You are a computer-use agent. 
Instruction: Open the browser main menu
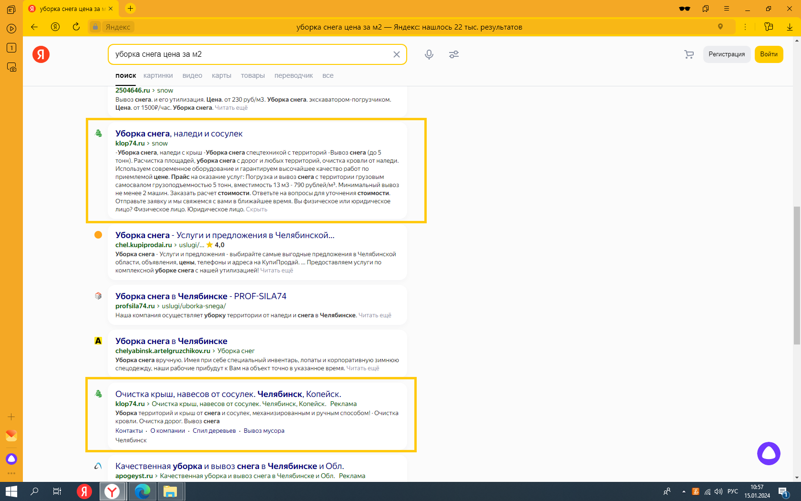pyautogui.click(x=727, y=9)
